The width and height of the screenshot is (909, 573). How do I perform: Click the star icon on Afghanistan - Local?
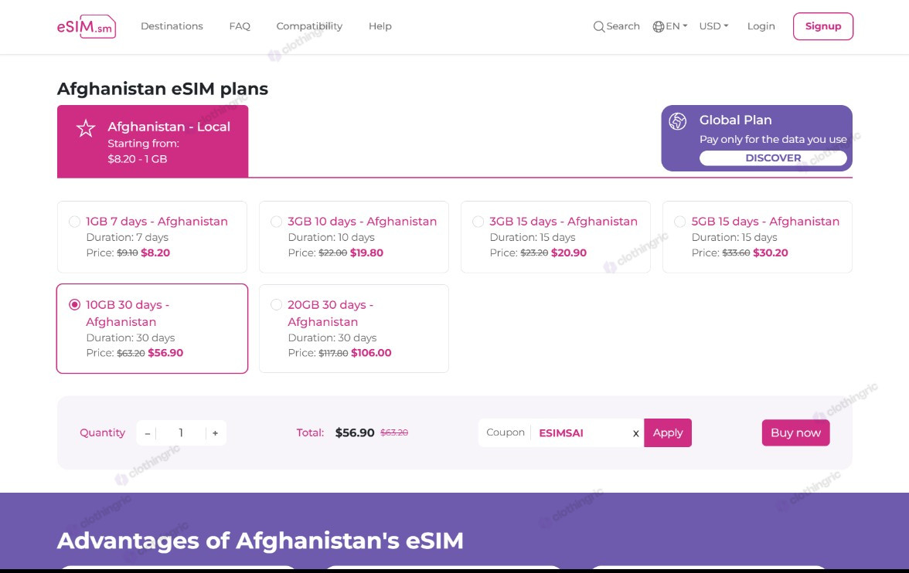point(86,128)
